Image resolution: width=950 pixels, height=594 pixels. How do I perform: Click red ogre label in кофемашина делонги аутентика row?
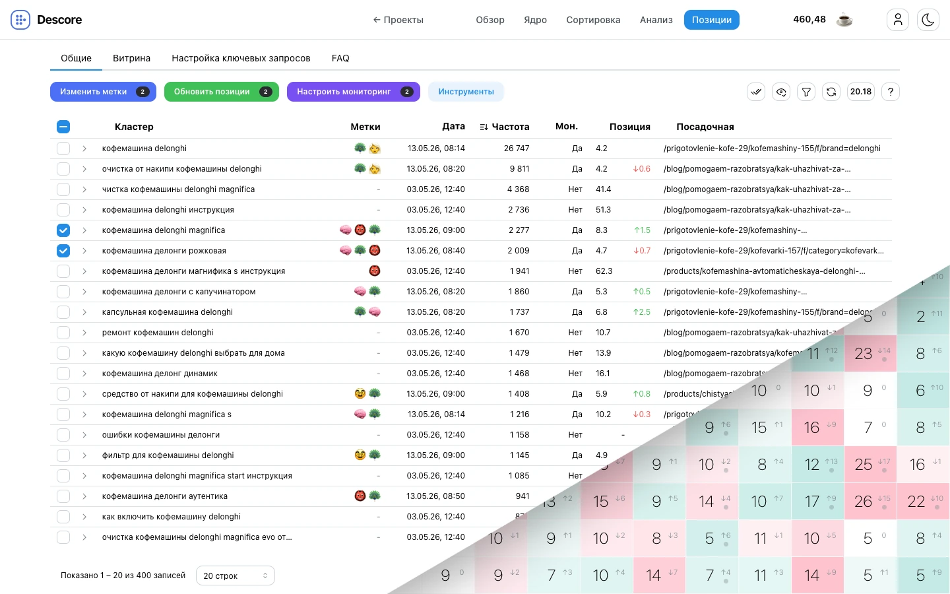(360, 496)
